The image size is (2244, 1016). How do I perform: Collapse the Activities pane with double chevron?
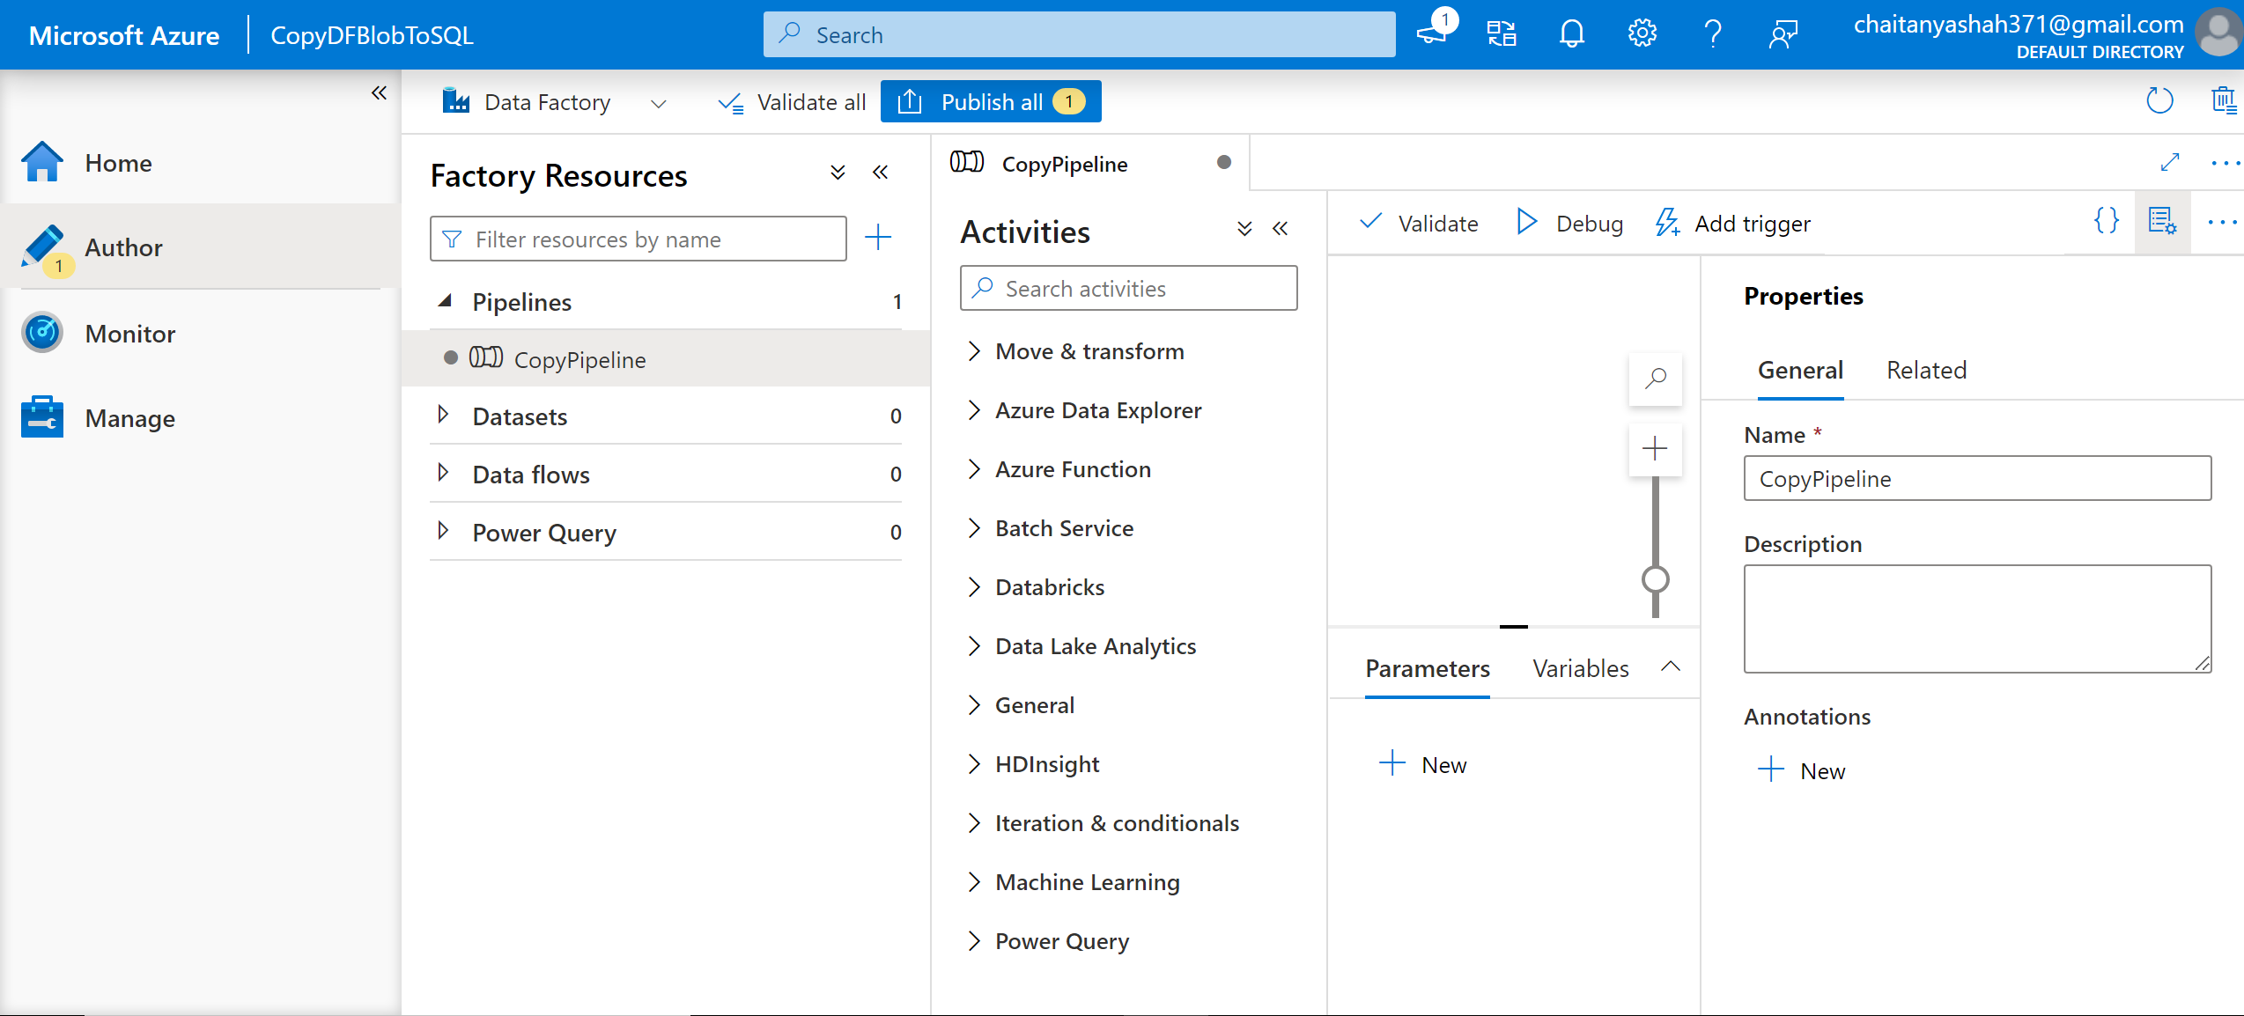tap(1280, 229)
